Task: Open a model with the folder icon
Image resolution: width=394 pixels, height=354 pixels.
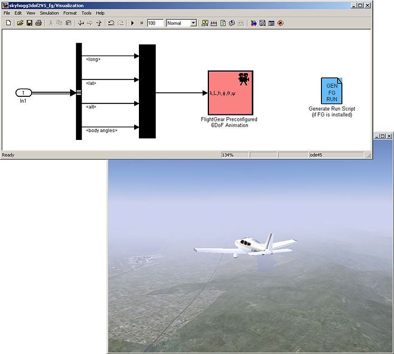Action: tap(20, 23)
